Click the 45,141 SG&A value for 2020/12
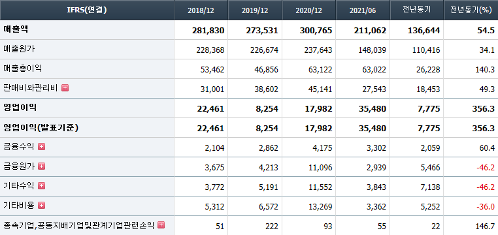This screenshot has width=498, height=235. (x=320, y=89)
